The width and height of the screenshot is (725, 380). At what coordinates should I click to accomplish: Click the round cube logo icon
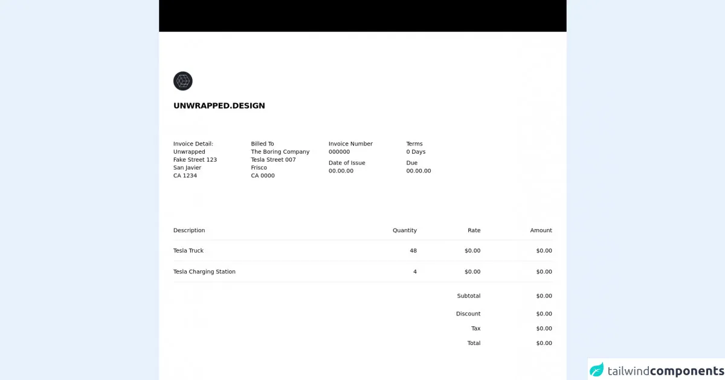click(x=182, y=81)
